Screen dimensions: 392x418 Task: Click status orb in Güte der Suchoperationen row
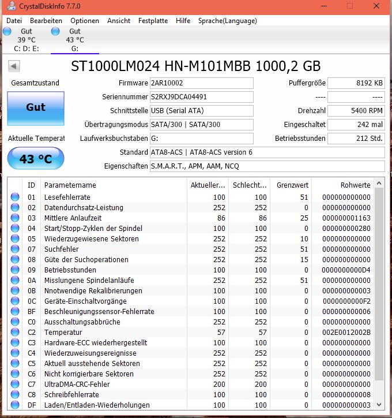(x=15, y=259)
